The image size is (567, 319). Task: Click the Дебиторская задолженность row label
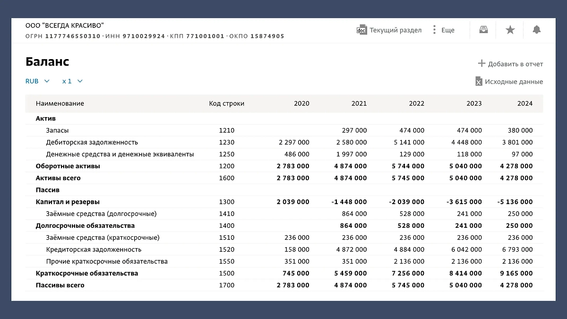coord(92,142)
